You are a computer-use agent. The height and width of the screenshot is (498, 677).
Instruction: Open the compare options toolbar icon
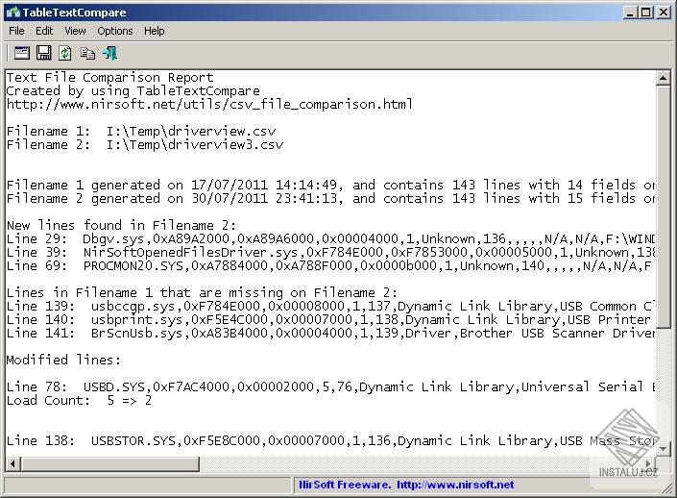(x=21, y=53)
